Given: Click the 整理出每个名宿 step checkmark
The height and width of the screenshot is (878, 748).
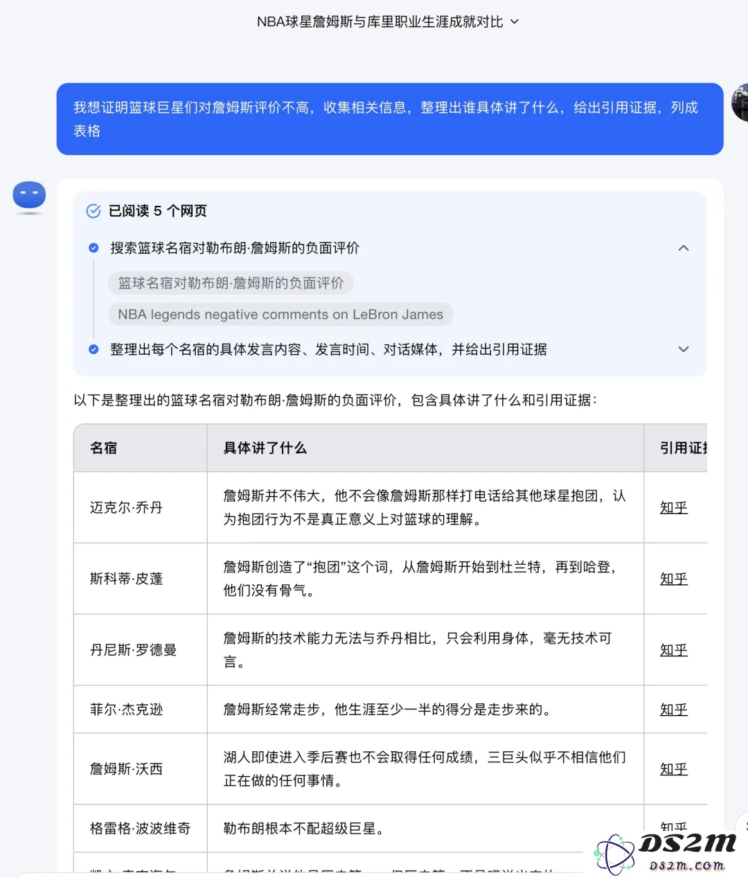Looking at the screenshot, I should pyautogui.click(x=93, y=349).
